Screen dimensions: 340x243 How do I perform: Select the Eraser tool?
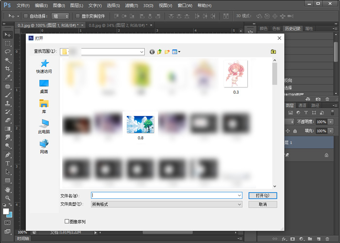coord(8,120)
